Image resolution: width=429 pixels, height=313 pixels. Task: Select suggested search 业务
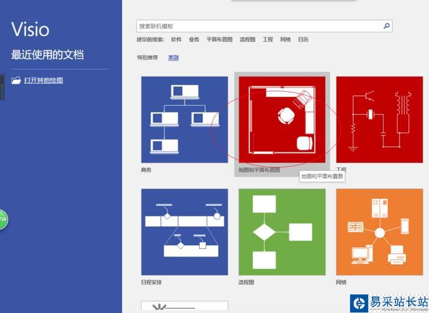(194, 39)
